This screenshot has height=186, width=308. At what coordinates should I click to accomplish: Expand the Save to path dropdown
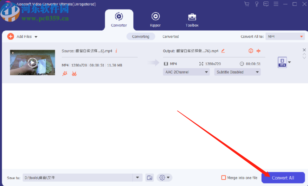pyautogui.click(x=137, y=178)
